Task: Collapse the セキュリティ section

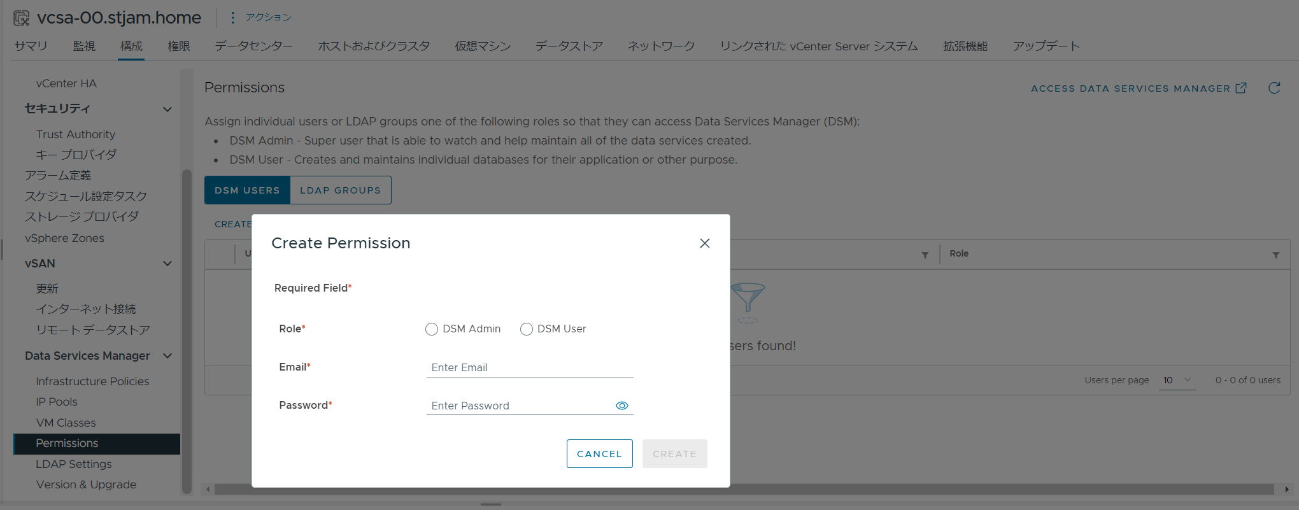Action: tap(167, 109)
